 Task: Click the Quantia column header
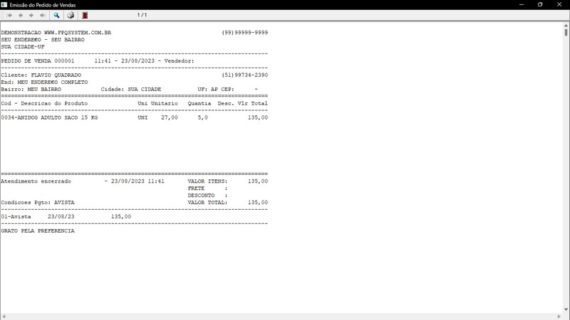(199, 103)
